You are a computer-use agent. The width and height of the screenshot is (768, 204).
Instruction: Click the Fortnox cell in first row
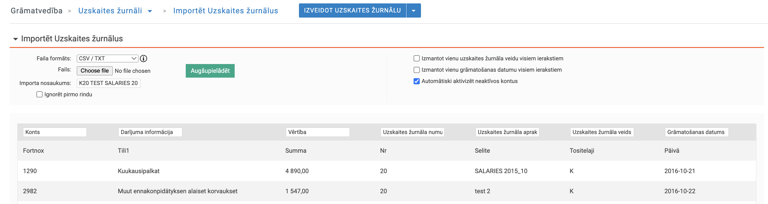(x=33, y=150)
